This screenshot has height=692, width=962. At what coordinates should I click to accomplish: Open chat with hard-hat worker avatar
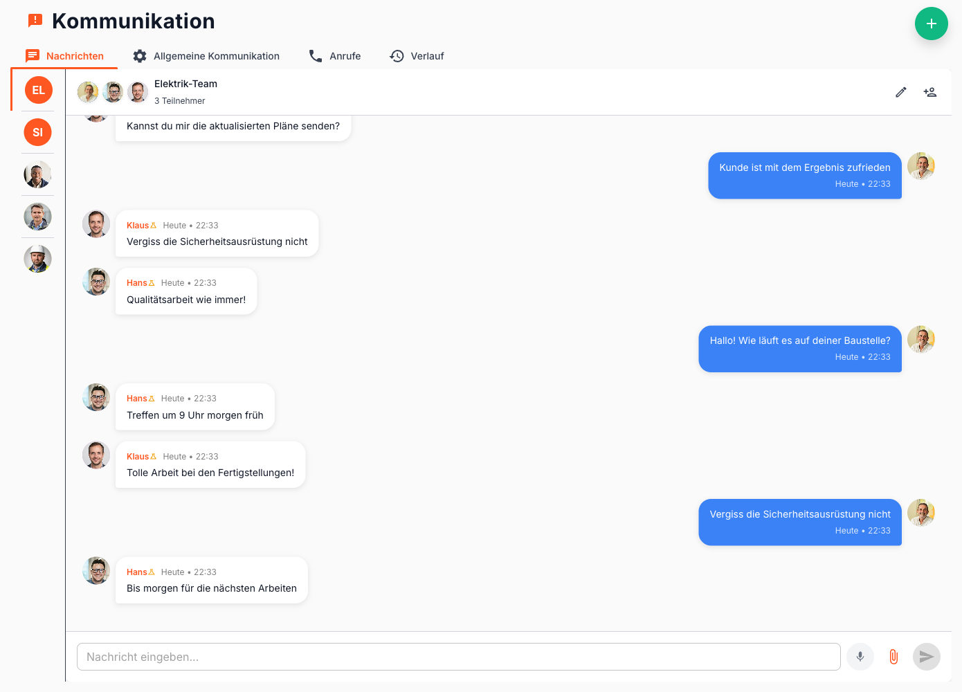click(38, 259)
